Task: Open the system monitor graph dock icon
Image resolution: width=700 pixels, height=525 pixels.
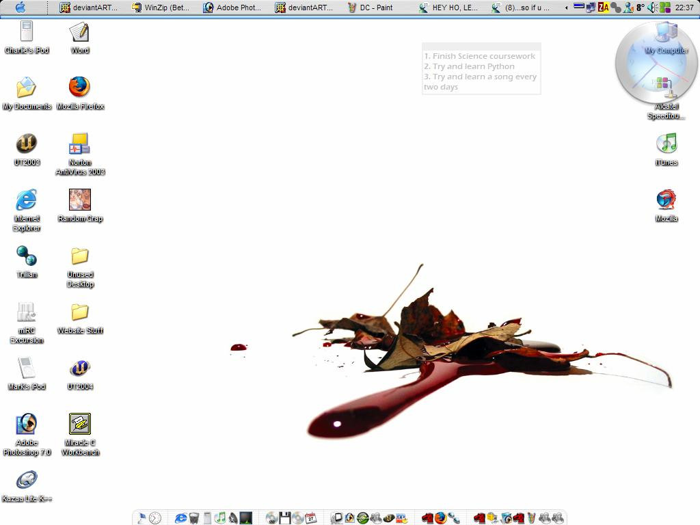Action: (x=245, y=518)
